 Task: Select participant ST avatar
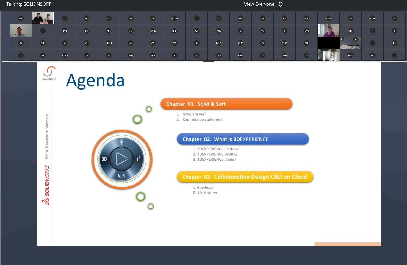[395, 18]
